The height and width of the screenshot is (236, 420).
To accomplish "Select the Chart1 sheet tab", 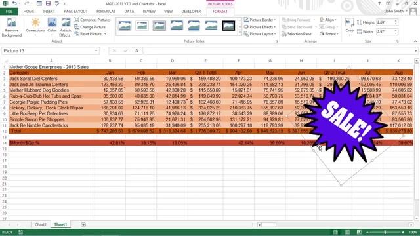I will click(41, 224).
